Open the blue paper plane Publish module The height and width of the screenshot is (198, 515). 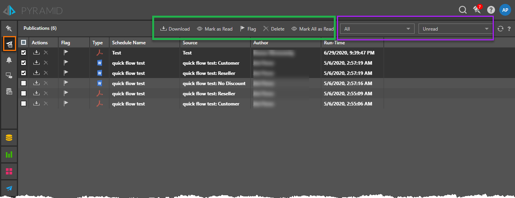(x=9, y=188)
